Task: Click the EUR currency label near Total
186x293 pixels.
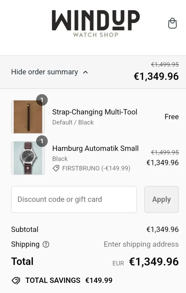Action: 118,263
